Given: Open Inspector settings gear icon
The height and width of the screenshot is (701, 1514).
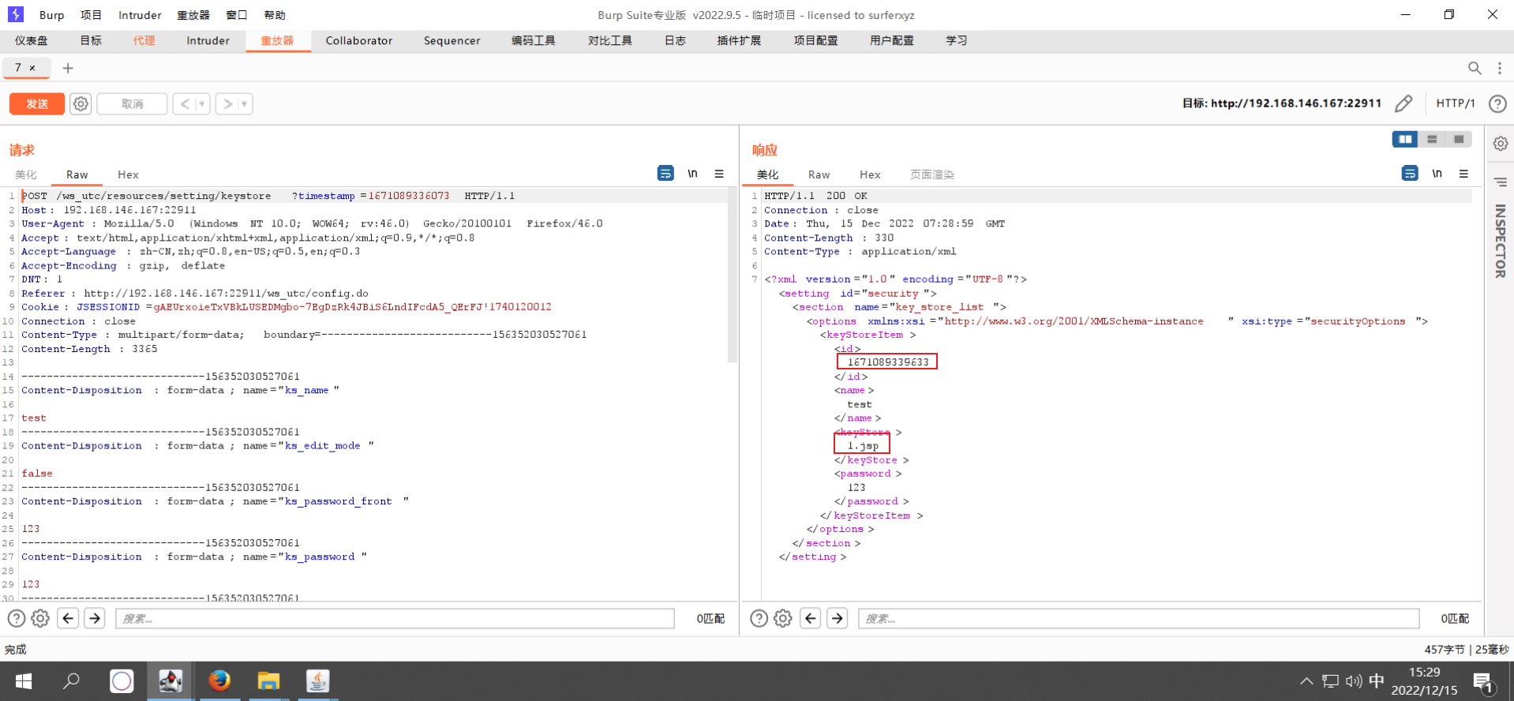Looking at the screenshot, I should coord(1501,144).
